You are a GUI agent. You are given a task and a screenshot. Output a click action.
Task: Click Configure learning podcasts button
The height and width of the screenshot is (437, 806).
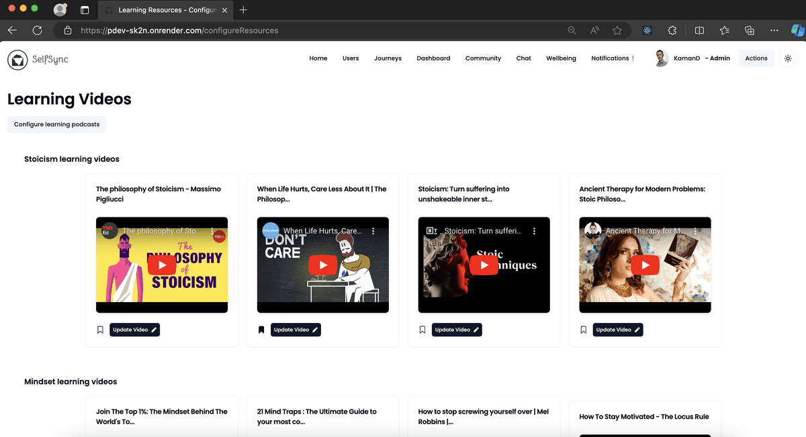[x=57, y=124]
